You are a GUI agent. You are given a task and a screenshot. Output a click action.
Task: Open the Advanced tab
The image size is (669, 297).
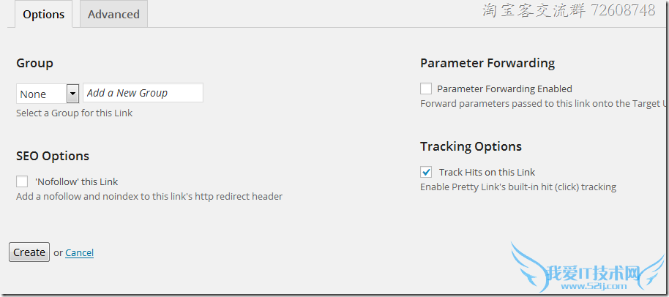[x=113, y=14]
